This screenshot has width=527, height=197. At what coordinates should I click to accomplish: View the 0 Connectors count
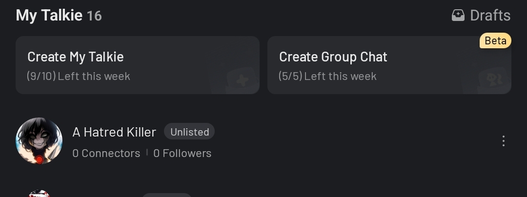(106, 153)
